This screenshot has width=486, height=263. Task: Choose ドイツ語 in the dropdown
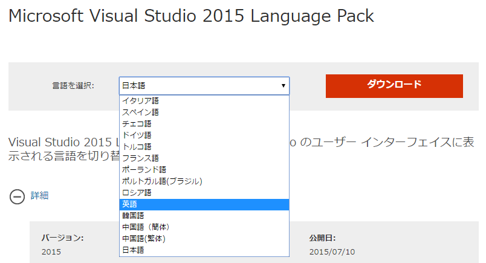click(204, 135)
